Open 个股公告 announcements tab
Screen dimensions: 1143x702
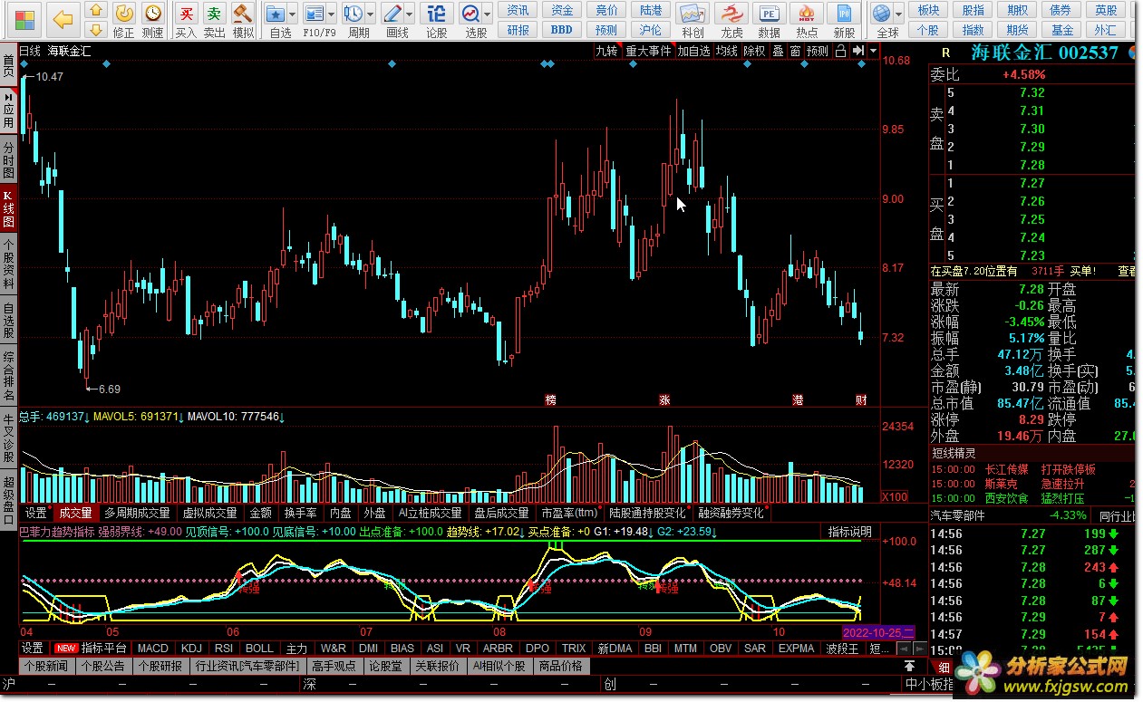coord(102,666)
